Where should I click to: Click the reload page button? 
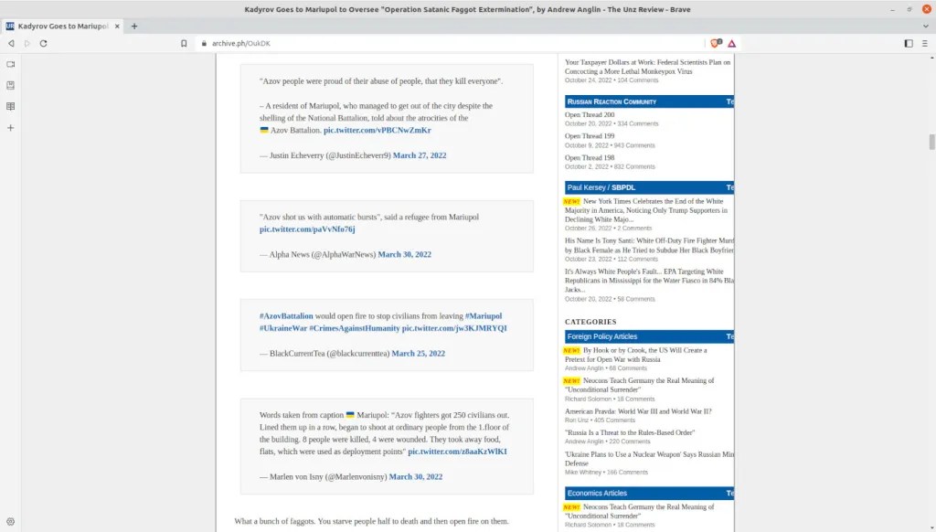[43, 43]
